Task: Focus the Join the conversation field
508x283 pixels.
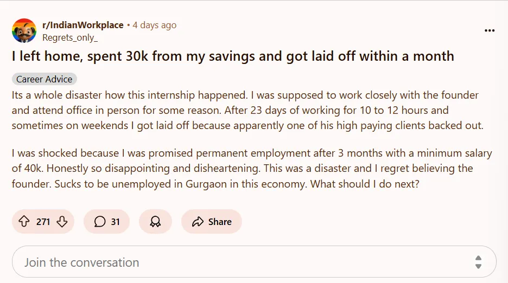Action: pos(254,262)
